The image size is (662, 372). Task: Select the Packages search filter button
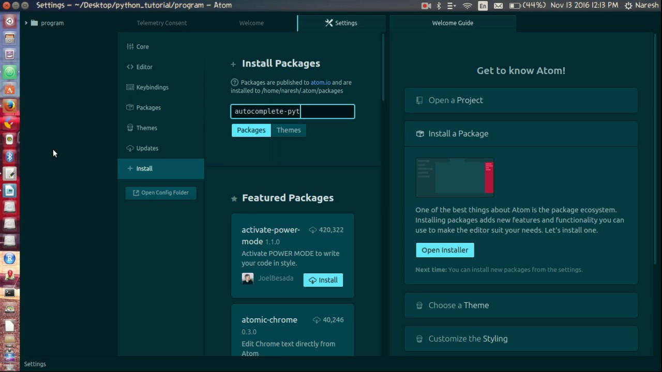point(251,130)
